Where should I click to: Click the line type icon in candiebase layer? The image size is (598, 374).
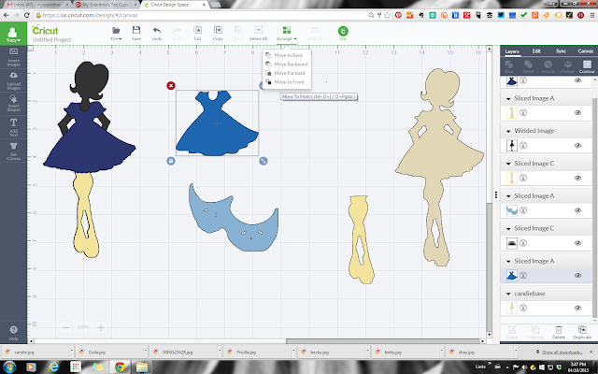click(523, 308)
